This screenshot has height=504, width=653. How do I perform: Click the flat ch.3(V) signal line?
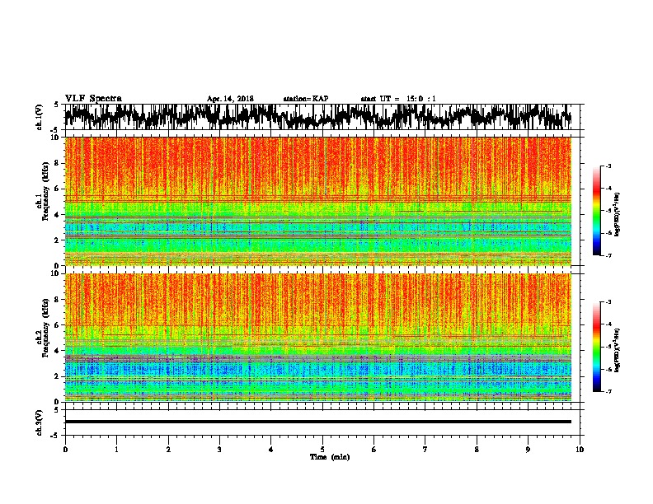click(x=318, y=422)
